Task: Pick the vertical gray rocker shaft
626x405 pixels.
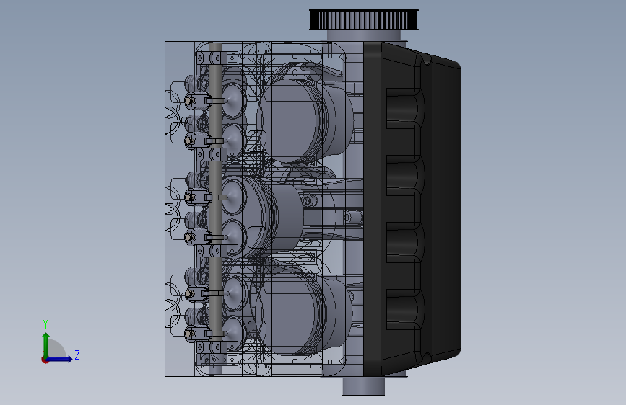Action: 215,208
